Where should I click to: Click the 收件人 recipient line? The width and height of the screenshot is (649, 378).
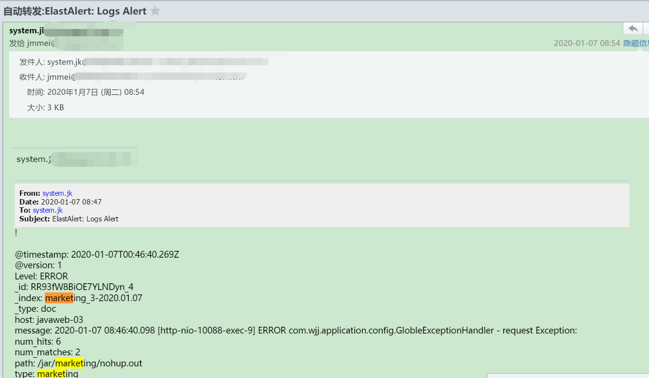tap(133, 77)
